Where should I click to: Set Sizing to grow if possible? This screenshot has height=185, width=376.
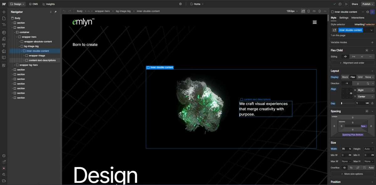tap(354, 56)
